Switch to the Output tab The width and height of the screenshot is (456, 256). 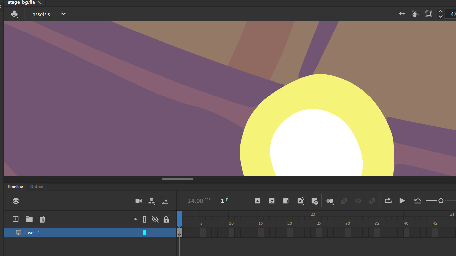pos(37,186)
